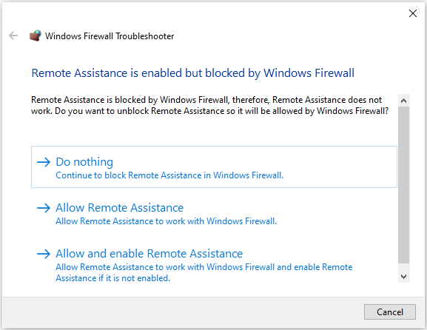The width and height of the screenshot is (427, 330).
Task: Click 'Assistance if it is not enabled.' description line
Action: click(x=113, y=278)
